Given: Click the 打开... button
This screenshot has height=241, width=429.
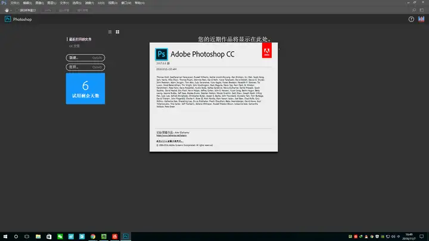Looking at the screenshot, I should click(x=85, y=67).
